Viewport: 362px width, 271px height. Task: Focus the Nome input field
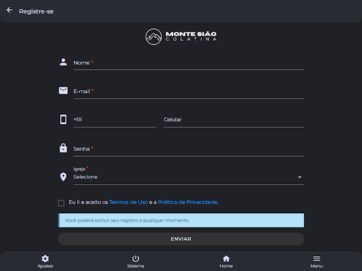pyautogui.click(x=189, y=63)
